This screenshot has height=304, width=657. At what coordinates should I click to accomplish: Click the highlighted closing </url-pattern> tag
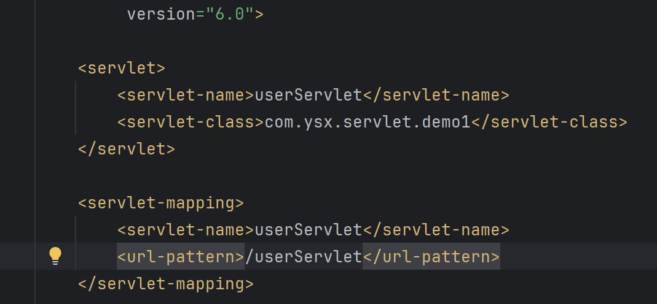pyautogui.click(x=431, y=256)
